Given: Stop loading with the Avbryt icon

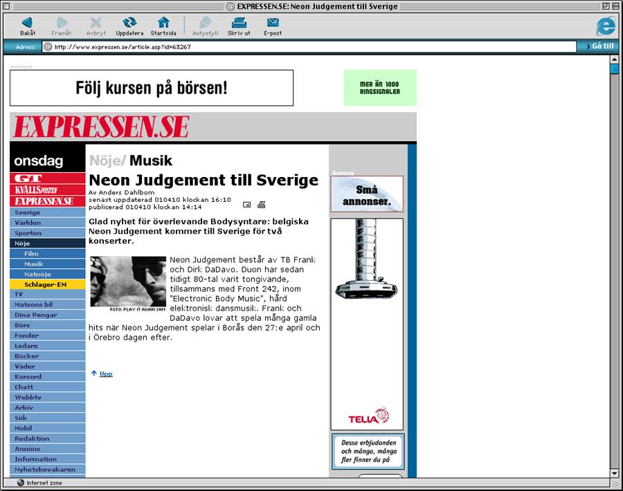Looking at the screenshot, I should (96, 26).
